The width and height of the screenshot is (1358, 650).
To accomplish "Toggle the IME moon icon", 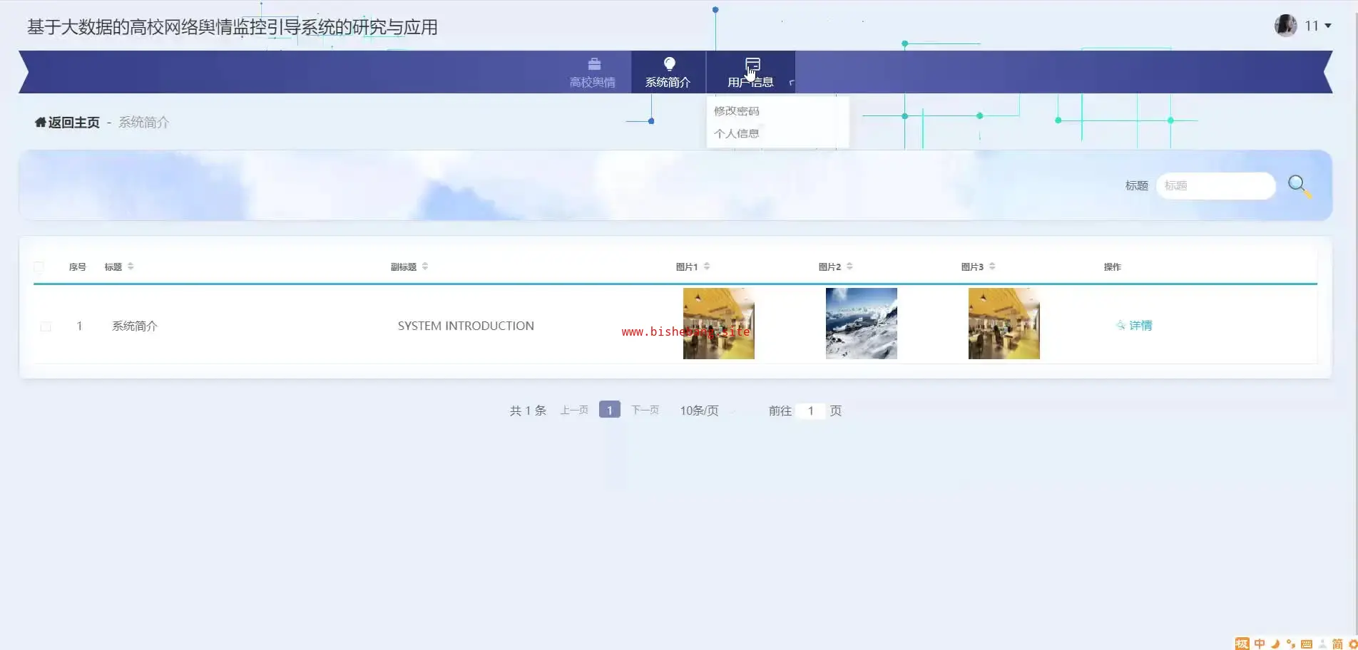I will tap(1275, 644).
